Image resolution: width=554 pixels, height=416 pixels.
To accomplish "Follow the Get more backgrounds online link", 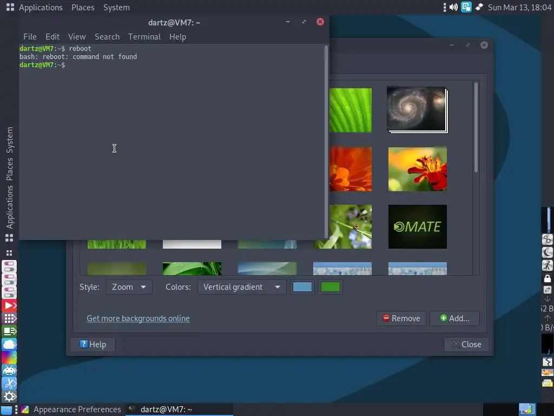I will [138, 318].
